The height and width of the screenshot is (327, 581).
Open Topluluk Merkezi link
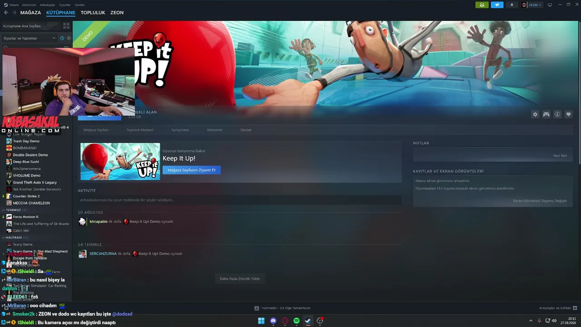click(140, 130)
